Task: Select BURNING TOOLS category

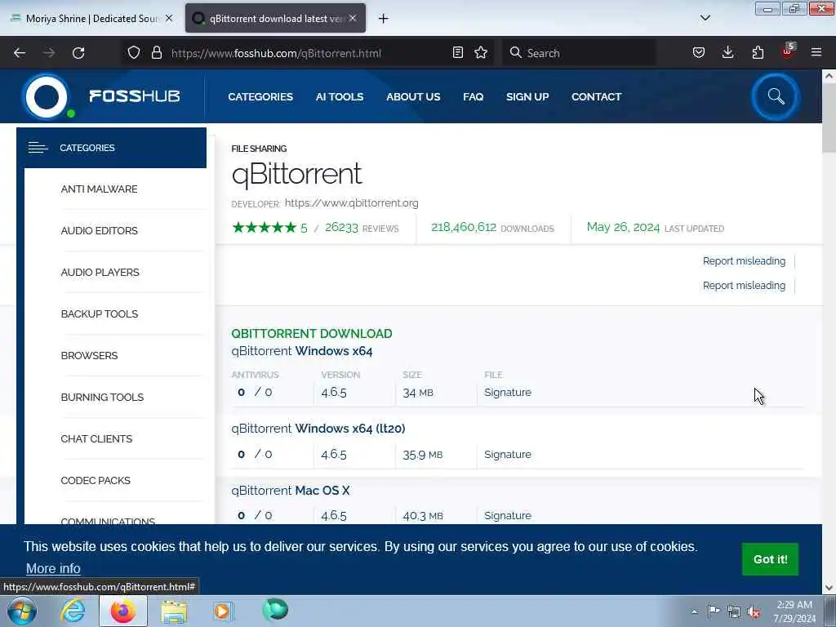Action: point(102,398)
